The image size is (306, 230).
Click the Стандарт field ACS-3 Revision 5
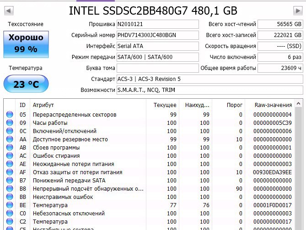point(210,79)
